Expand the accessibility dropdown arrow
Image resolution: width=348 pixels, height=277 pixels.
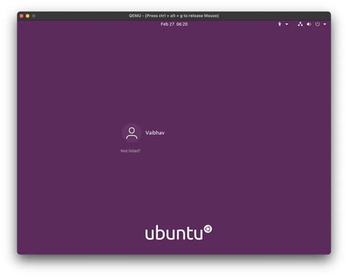286,24
